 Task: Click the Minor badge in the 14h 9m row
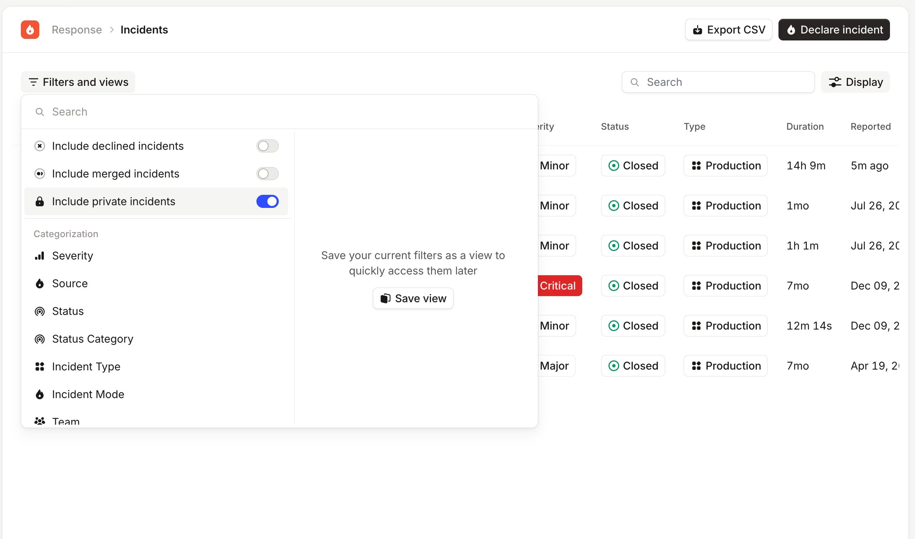557,166
